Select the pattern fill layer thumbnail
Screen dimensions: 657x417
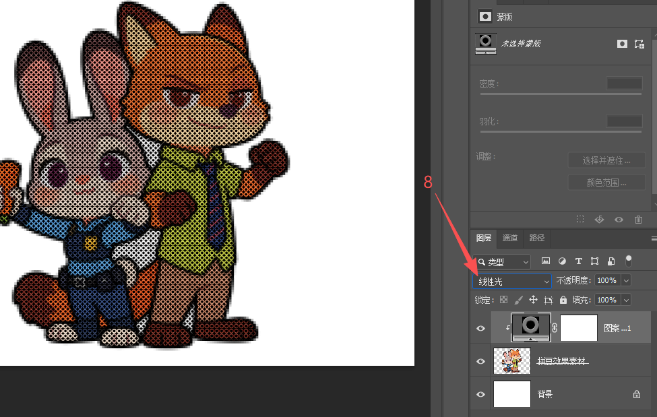click(530, 327)
